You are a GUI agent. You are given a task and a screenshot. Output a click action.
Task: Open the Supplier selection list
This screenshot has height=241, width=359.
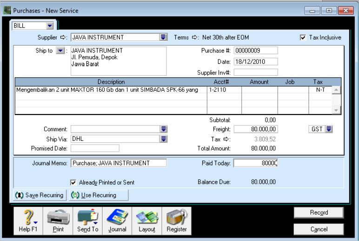tap(163, 37)
